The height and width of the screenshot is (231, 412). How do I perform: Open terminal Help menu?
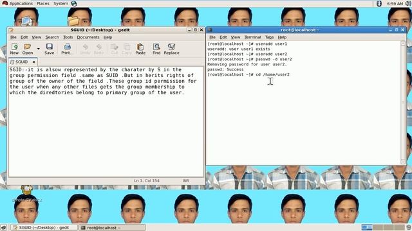(x=282, y=37)
